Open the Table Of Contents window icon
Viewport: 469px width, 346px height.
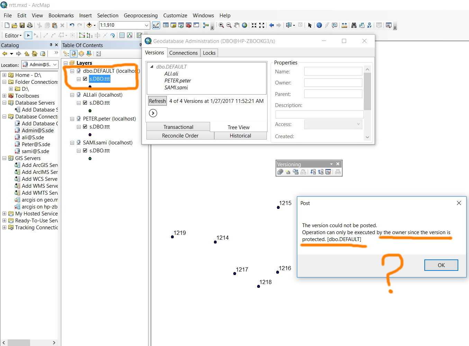tap(166, 25)
